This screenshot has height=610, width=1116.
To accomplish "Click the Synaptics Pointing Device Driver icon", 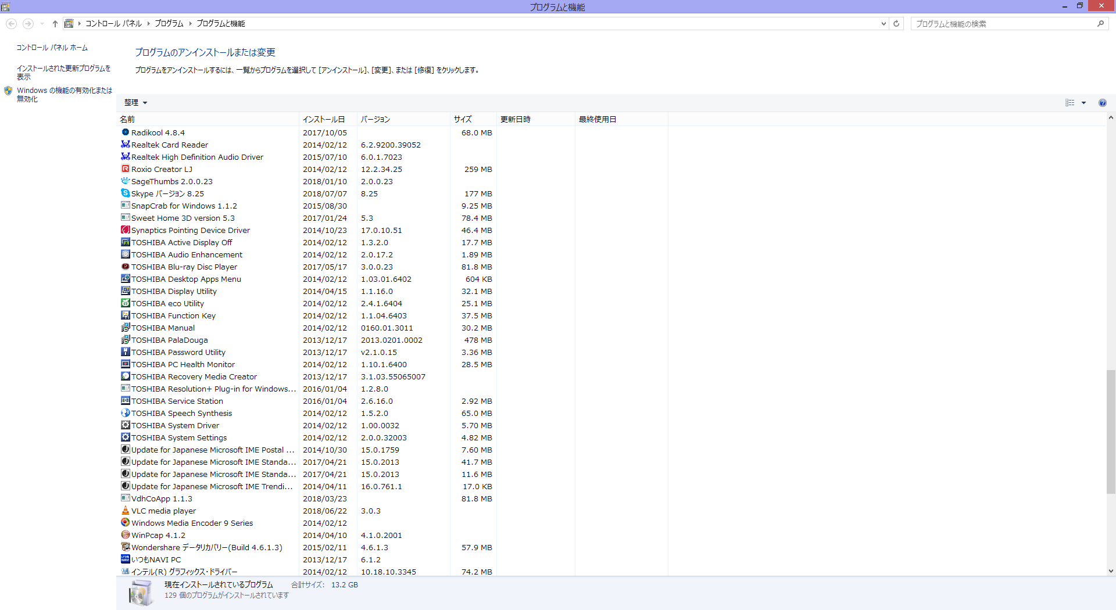I will 125,230.
